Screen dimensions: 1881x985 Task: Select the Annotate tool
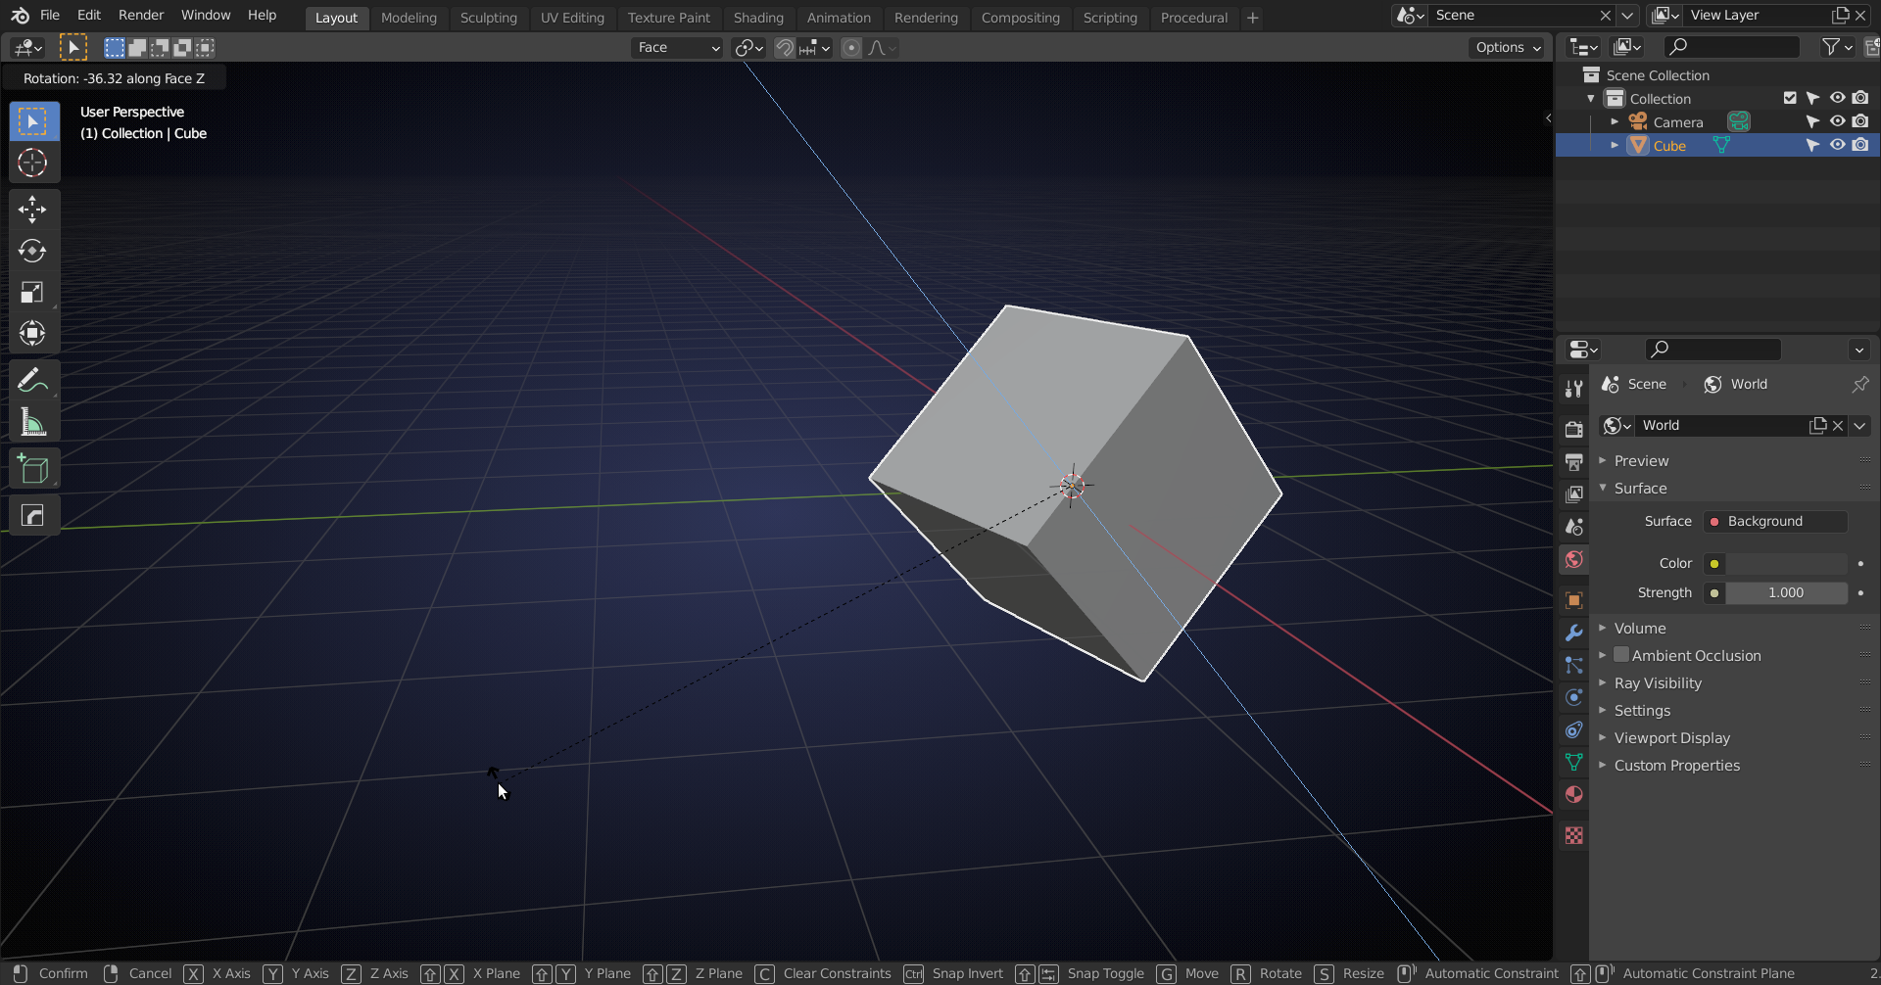33,379
